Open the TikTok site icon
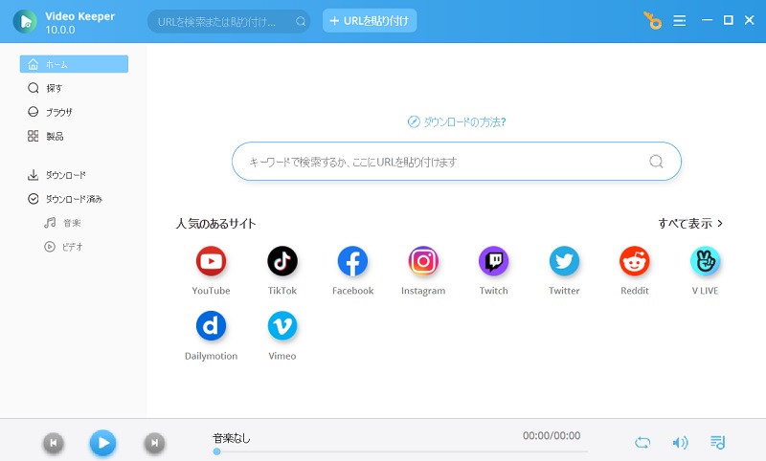766x461 pixels. 282,261
